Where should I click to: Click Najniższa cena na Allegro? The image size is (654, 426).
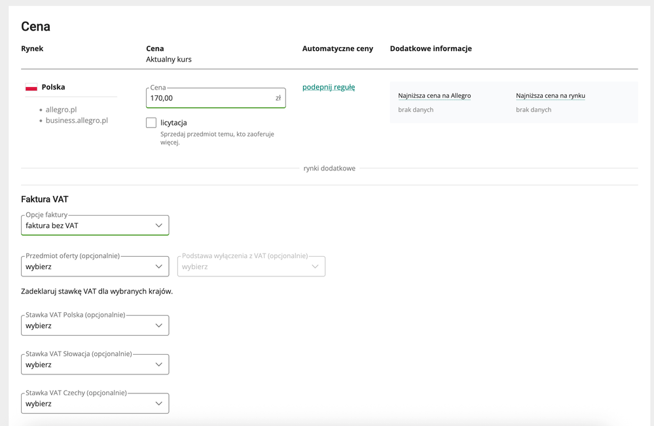click(x=434, y=95)
